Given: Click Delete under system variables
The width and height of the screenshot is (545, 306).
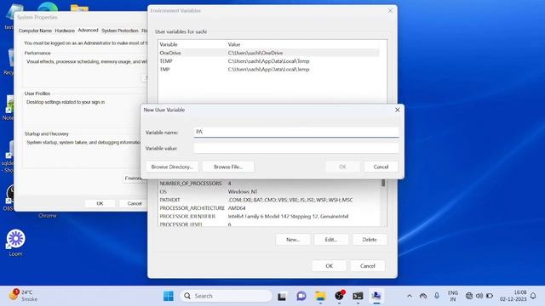Looking at the screenshot, I should point(369,240).
